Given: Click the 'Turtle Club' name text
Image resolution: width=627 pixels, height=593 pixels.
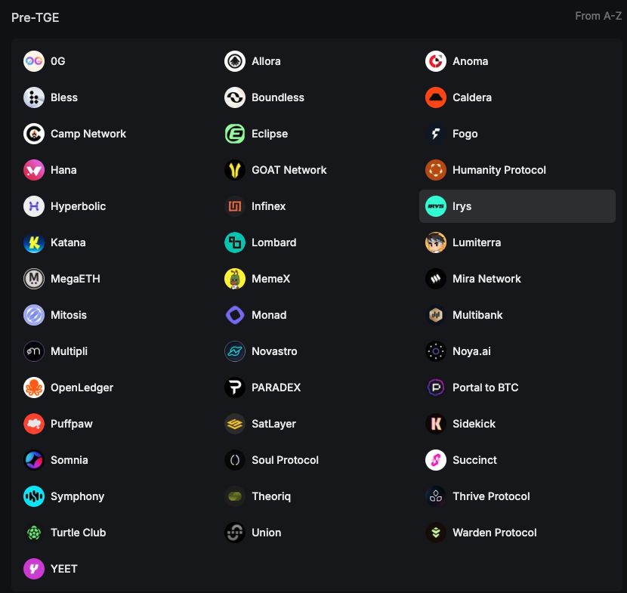Looking at the screenshot, I should coord(79,533).
